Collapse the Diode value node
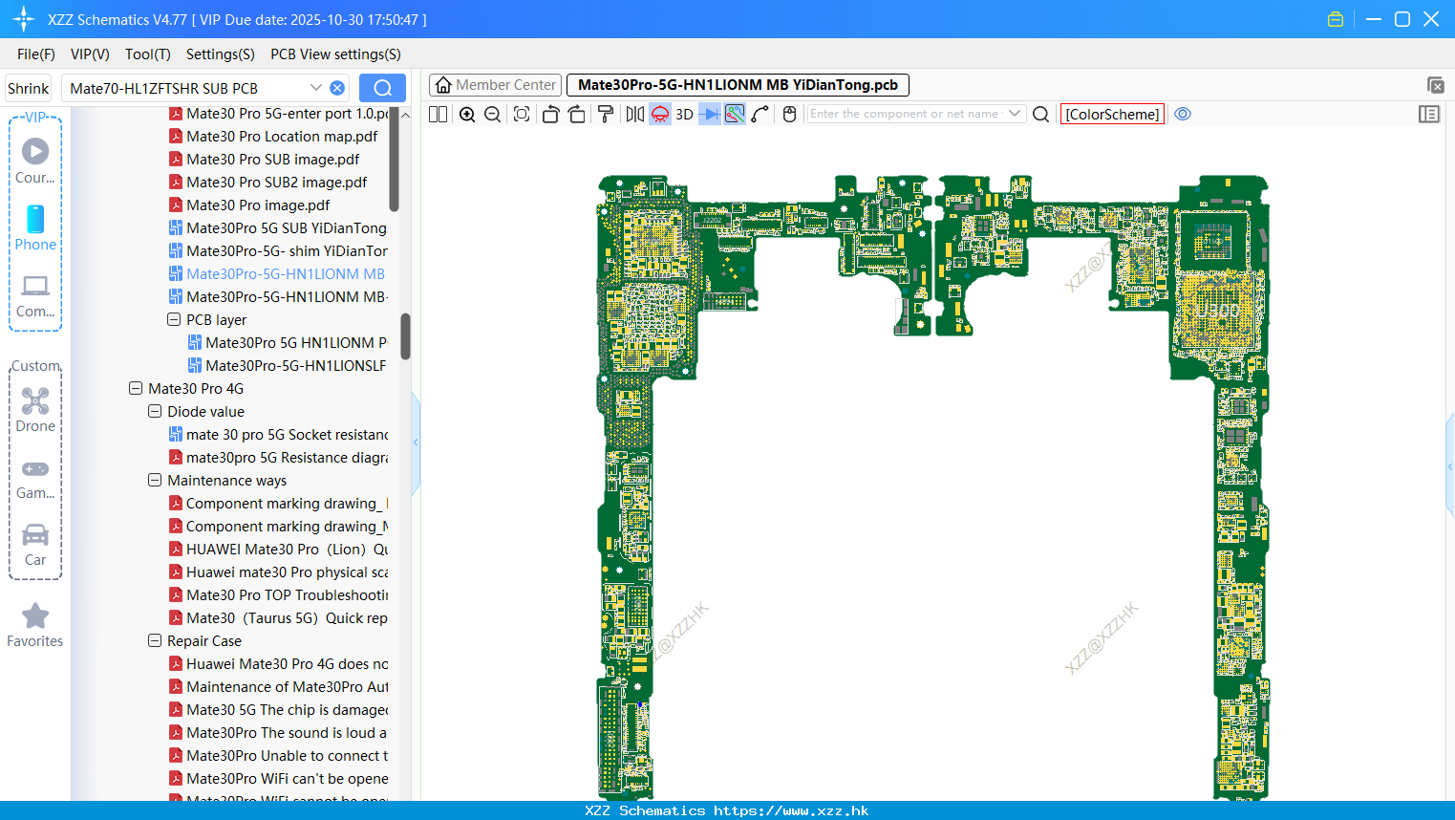1455x820 pixels. click(155, 411)
